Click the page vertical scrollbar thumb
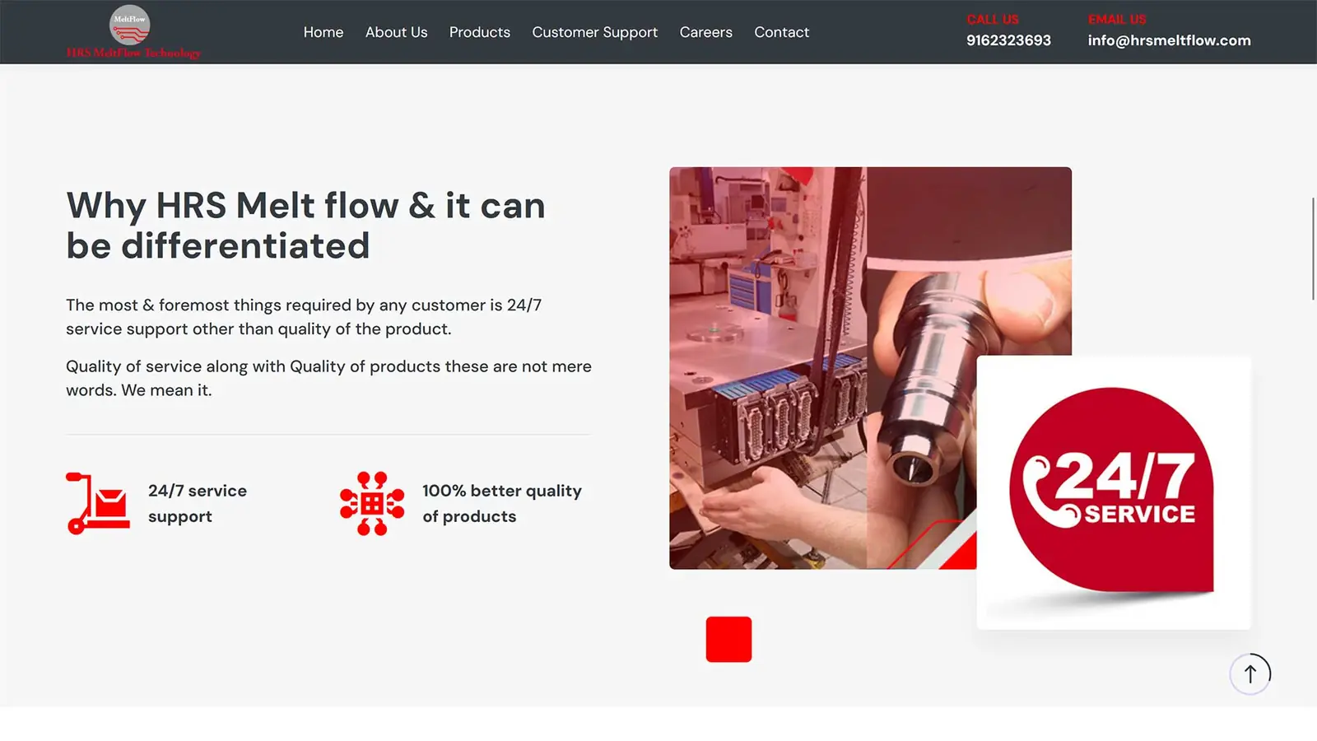Image resolution: width=1317 pixels, height=741 pixels. click(1313, 249)
